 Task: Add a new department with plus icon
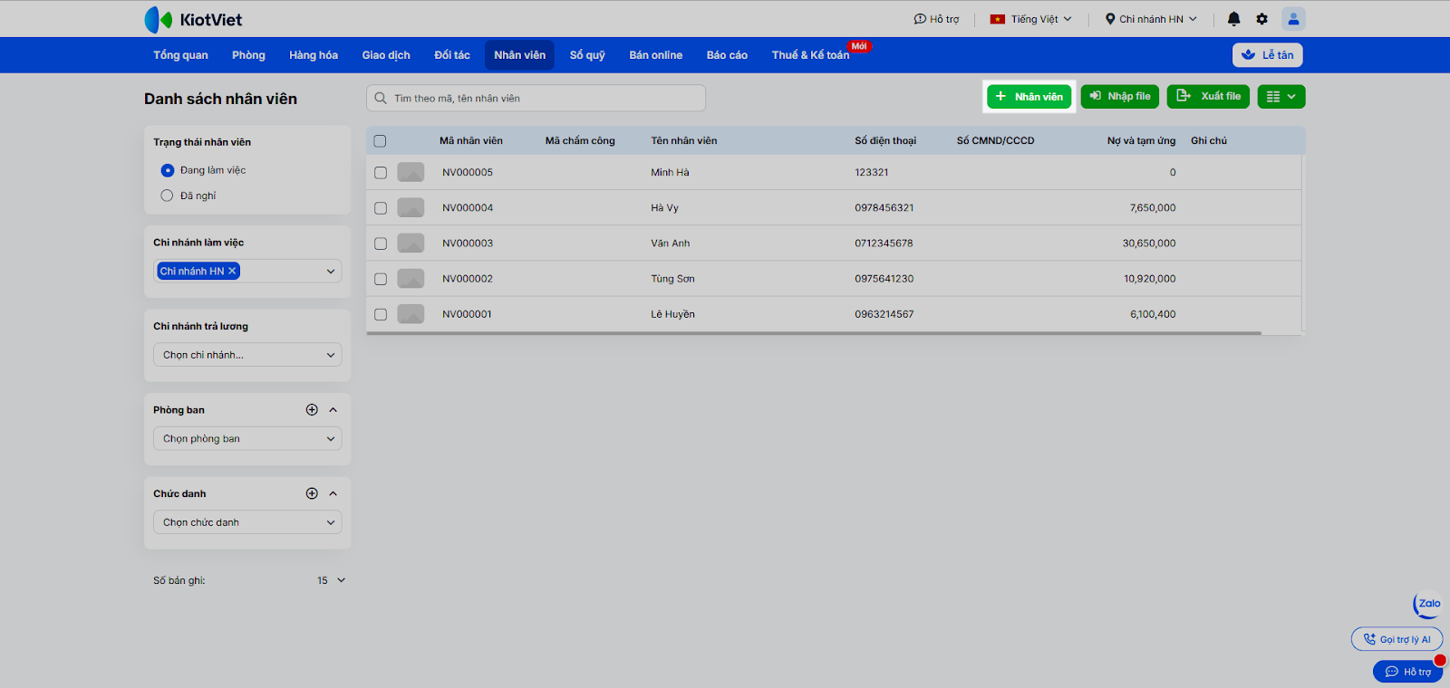312,410
